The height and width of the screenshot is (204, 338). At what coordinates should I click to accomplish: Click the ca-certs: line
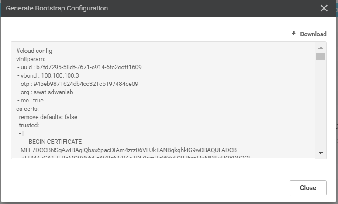coord(28,109)
